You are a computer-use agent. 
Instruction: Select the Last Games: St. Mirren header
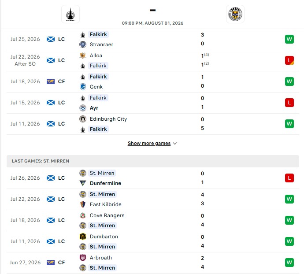click(x=153, y=161)
